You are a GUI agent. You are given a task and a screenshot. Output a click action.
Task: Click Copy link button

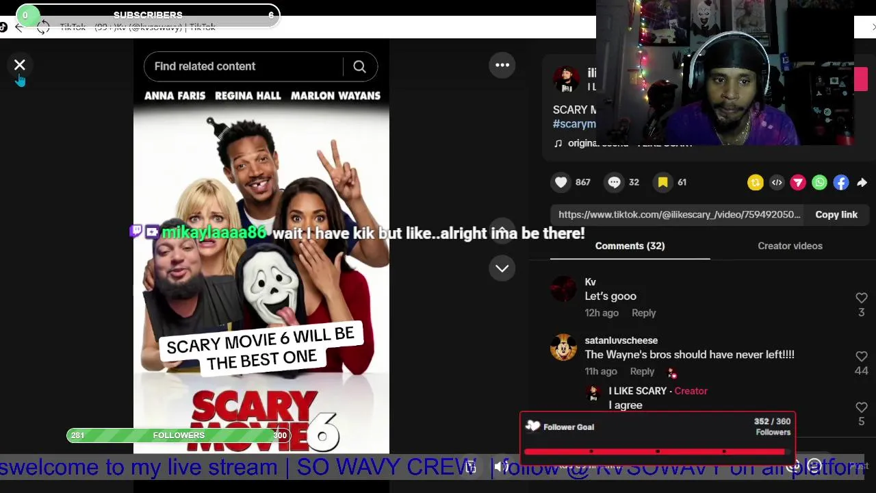click(x=836, y=214)
